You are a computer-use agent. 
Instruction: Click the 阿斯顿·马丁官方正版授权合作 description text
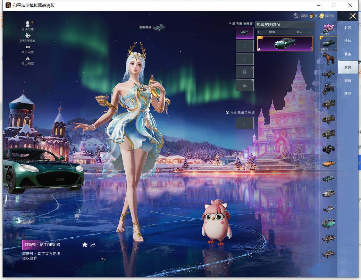click(41, 256)
